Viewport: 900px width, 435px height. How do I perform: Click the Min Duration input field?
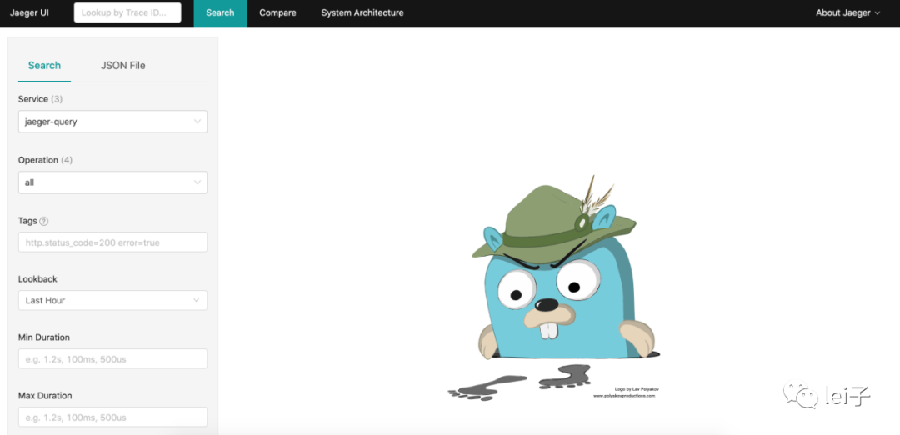pos(112,358)
